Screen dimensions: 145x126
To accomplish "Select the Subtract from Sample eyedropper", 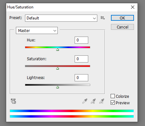I will [x=102, y=101].
